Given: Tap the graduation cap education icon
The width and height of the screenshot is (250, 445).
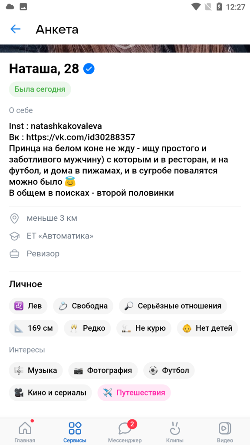Looking at the screenshot, I should 14,236.
